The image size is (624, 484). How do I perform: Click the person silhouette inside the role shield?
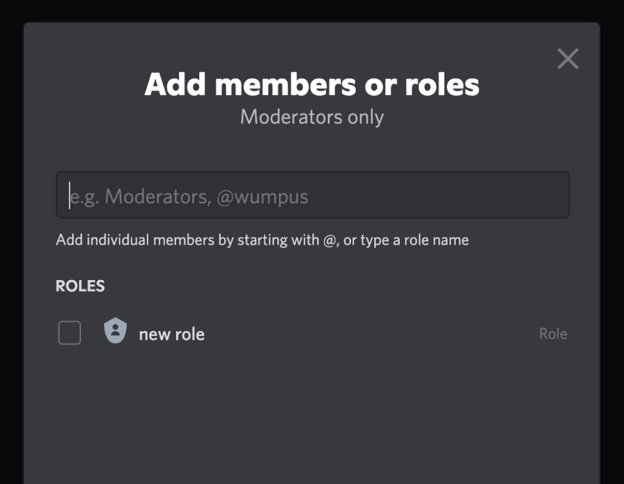coord(115,332)
